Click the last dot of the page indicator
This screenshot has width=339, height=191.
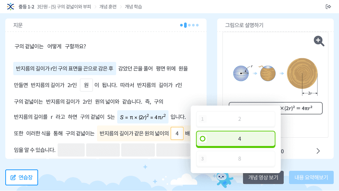tap(197, 25)
